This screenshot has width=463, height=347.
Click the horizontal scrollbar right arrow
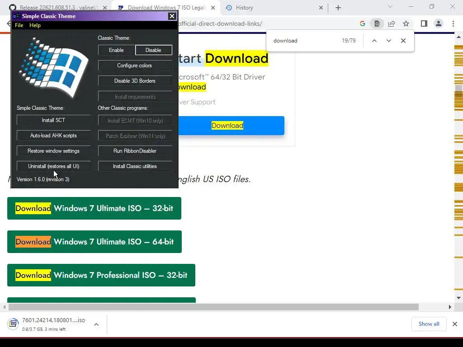(450, 307)
